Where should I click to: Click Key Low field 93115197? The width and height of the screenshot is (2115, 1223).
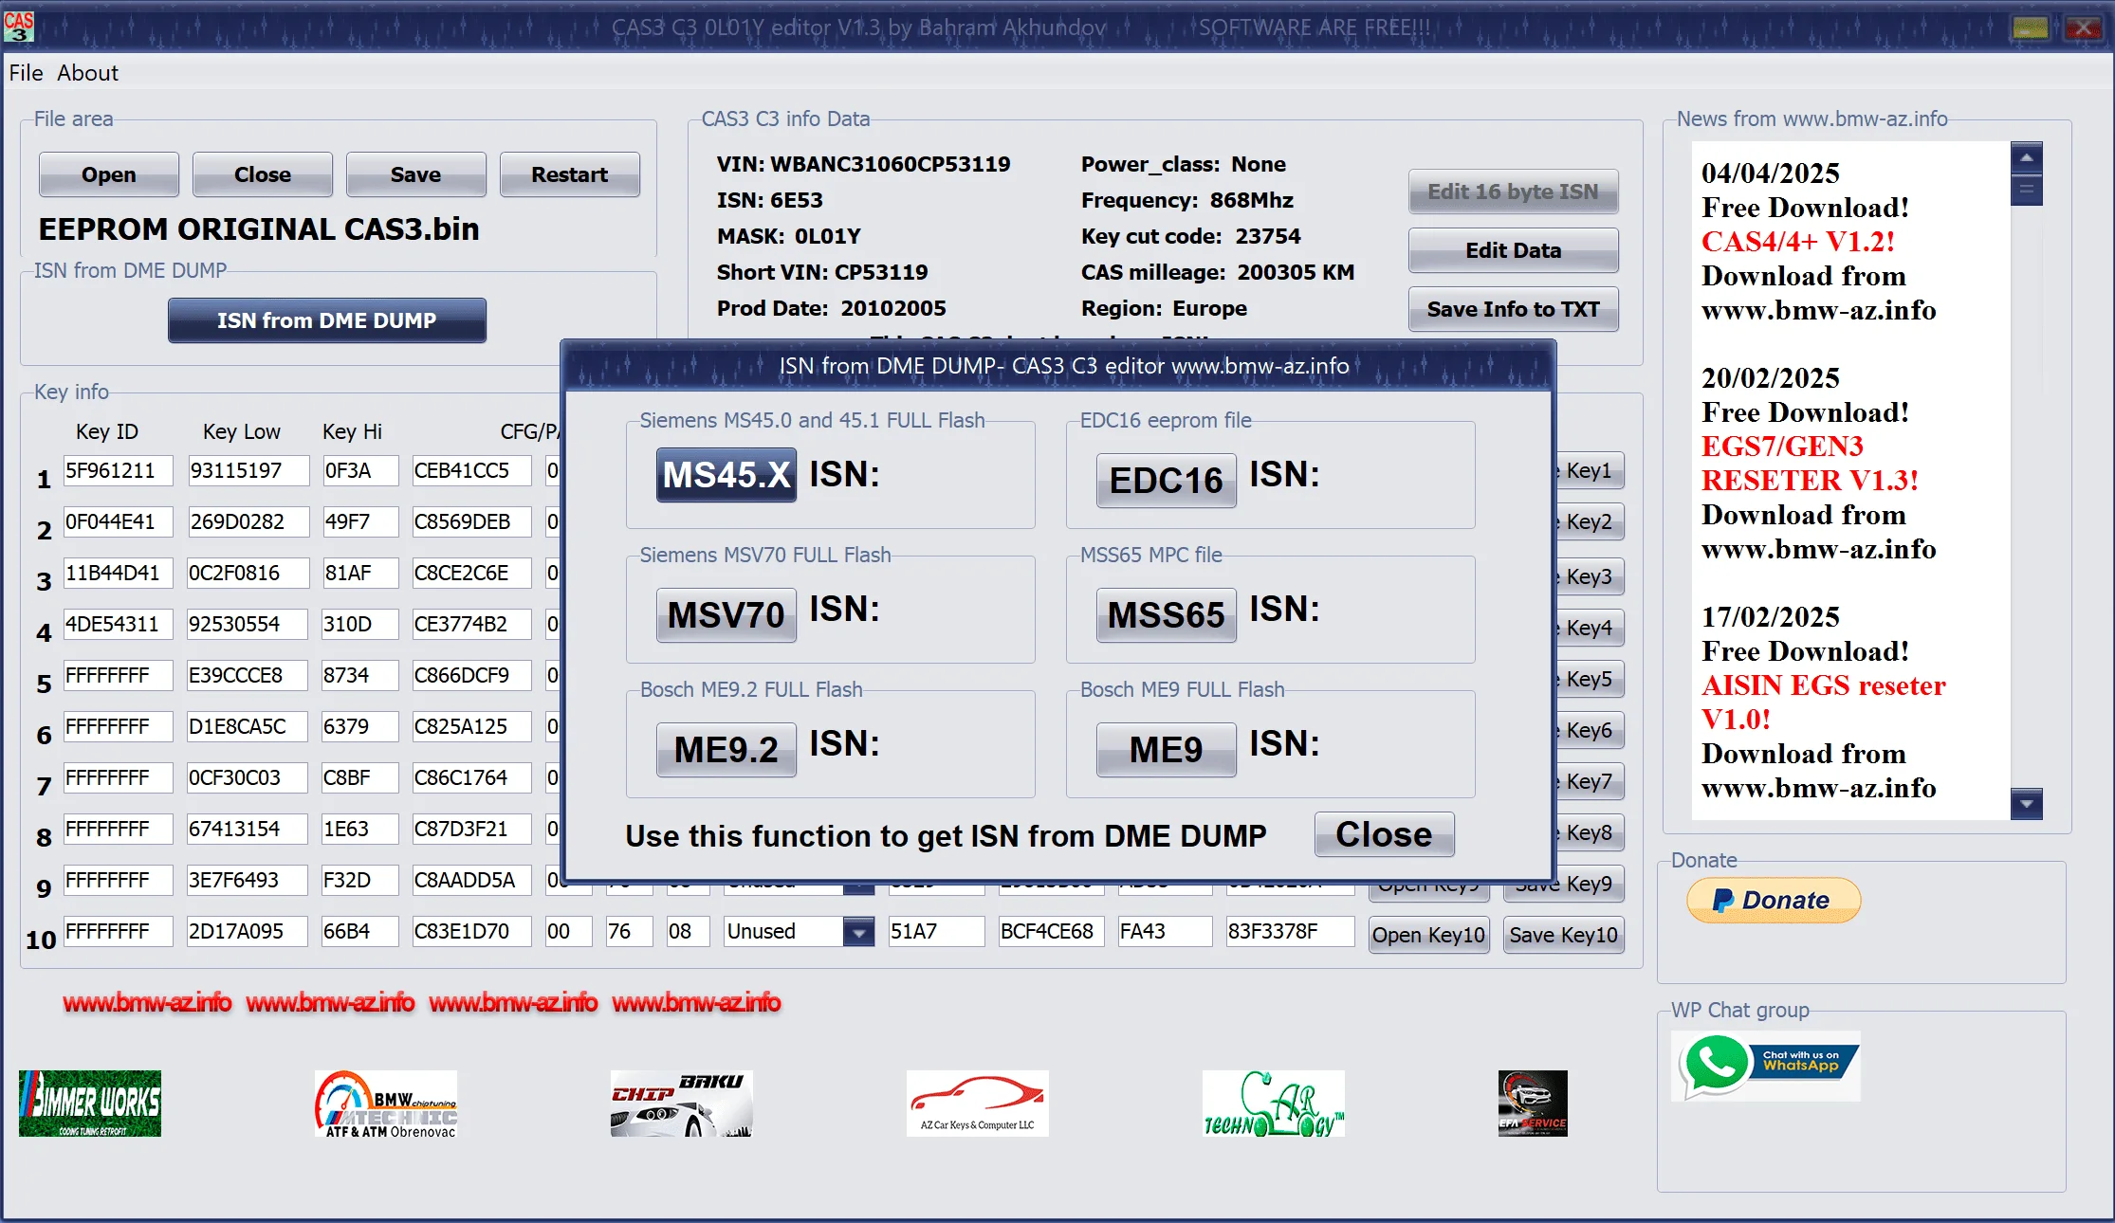point(248,470)
